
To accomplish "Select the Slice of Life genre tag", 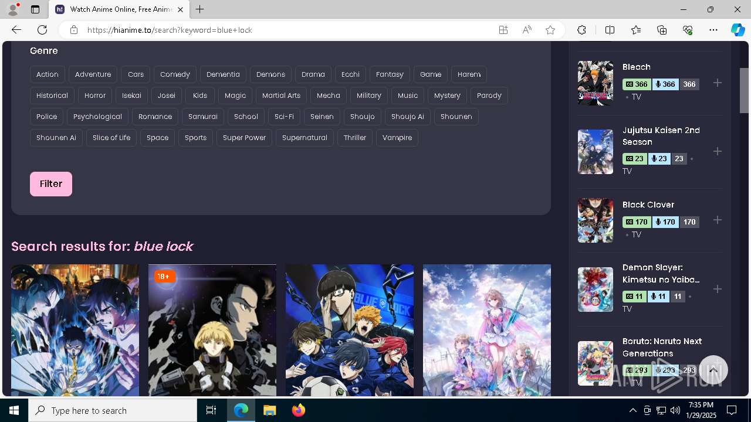I will [x=111, y=138].
